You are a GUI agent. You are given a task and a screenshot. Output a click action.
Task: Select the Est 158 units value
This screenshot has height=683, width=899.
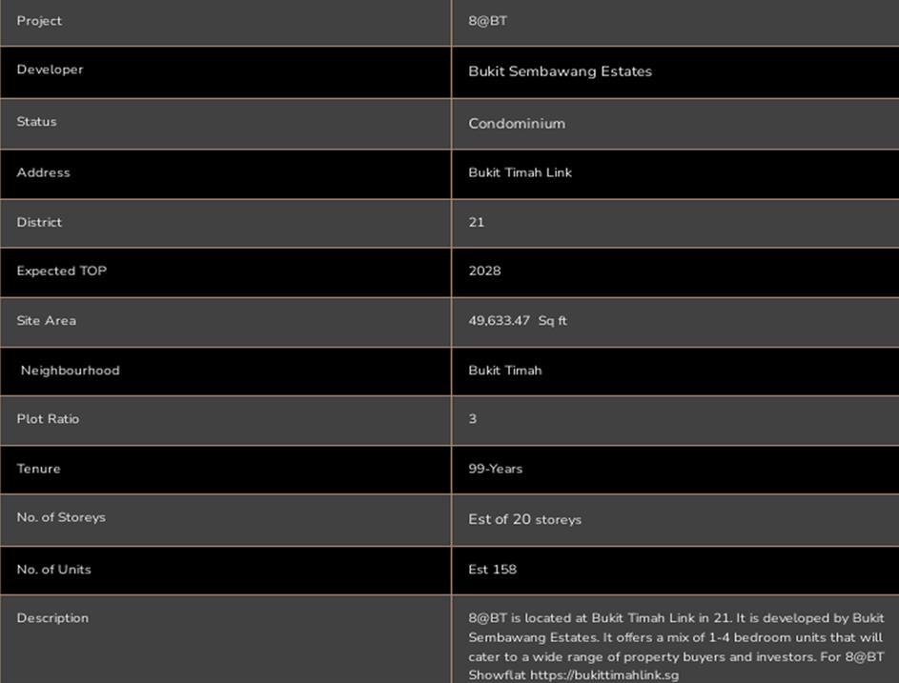coord(492,570)
